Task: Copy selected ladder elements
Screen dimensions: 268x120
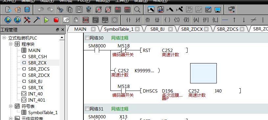Action: click(70, 9)
